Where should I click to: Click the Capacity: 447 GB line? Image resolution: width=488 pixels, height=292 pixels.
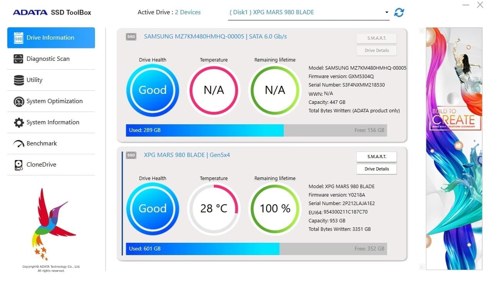327,102
